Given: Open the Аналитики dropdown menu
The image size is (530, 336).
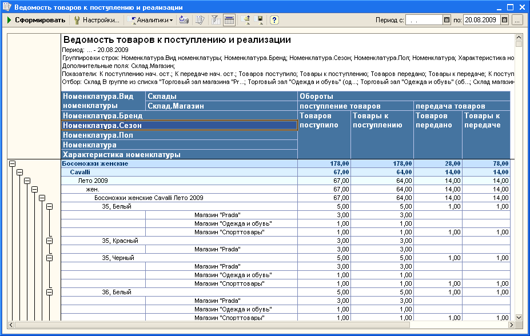Looking at the screenshot, I should (150, 20).
